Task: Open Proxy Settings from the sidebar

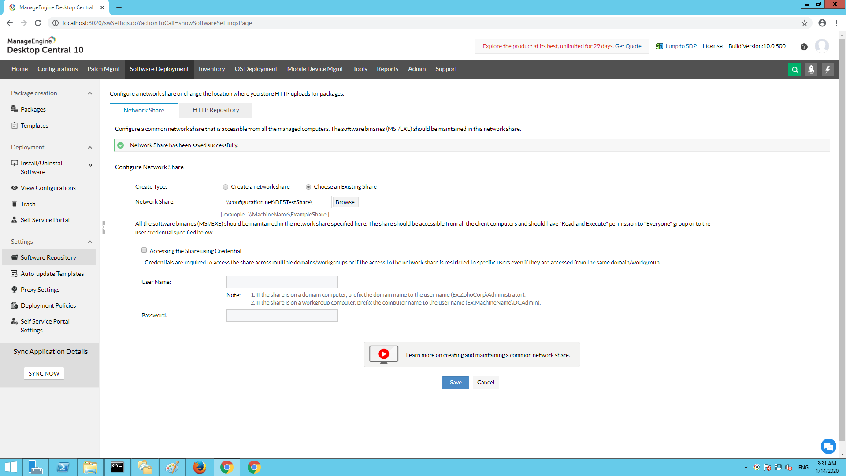Action: tap(40, 289)
